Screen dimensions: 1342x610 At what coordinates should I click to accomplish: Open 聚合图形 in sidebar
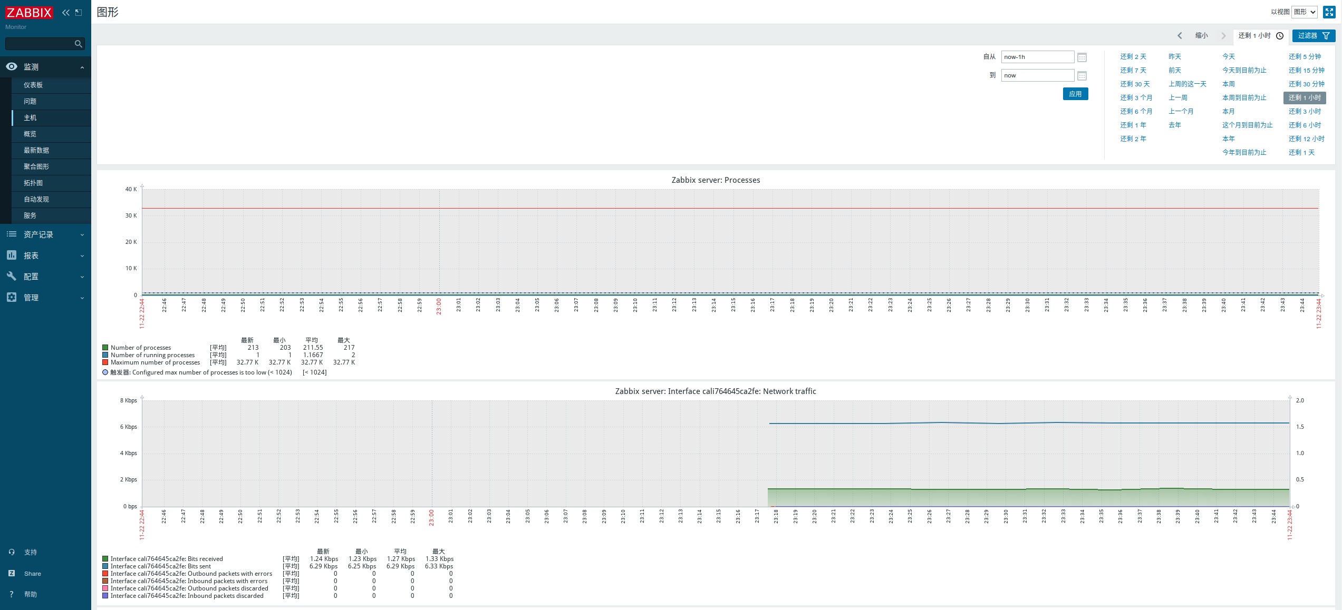click(51, 166)
